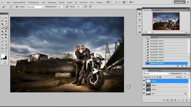Viewport: 191px width, 107px height.
Task: Select the Crop tool
Action: point(2,24)
